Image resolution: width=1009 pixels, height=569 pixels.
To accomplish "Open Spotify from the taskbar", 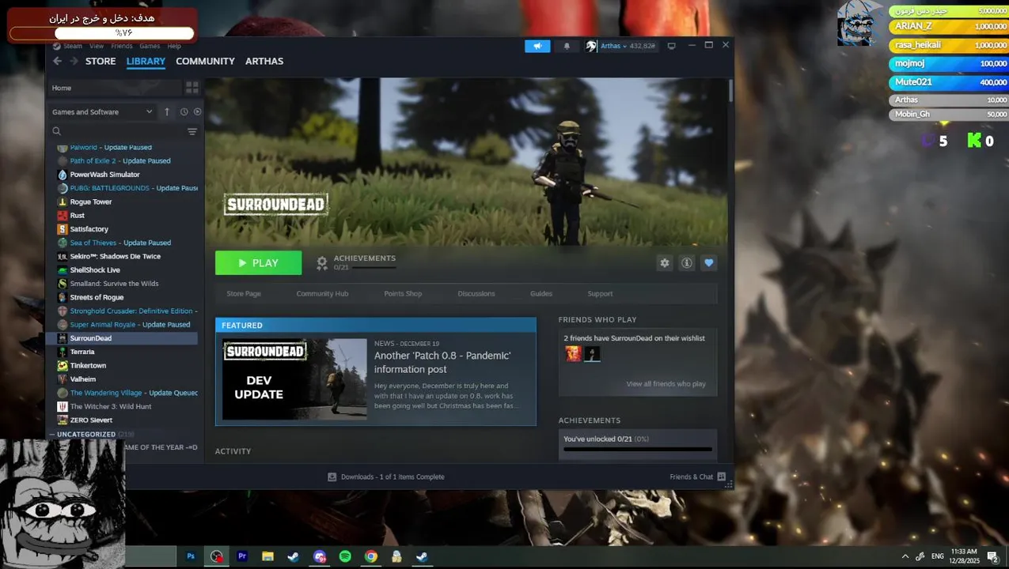I will click(x=345, y=556).
